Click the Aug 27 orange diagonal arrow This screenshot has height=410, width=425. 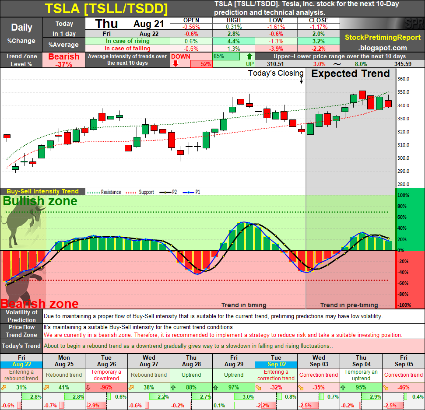tap(131, 388)
